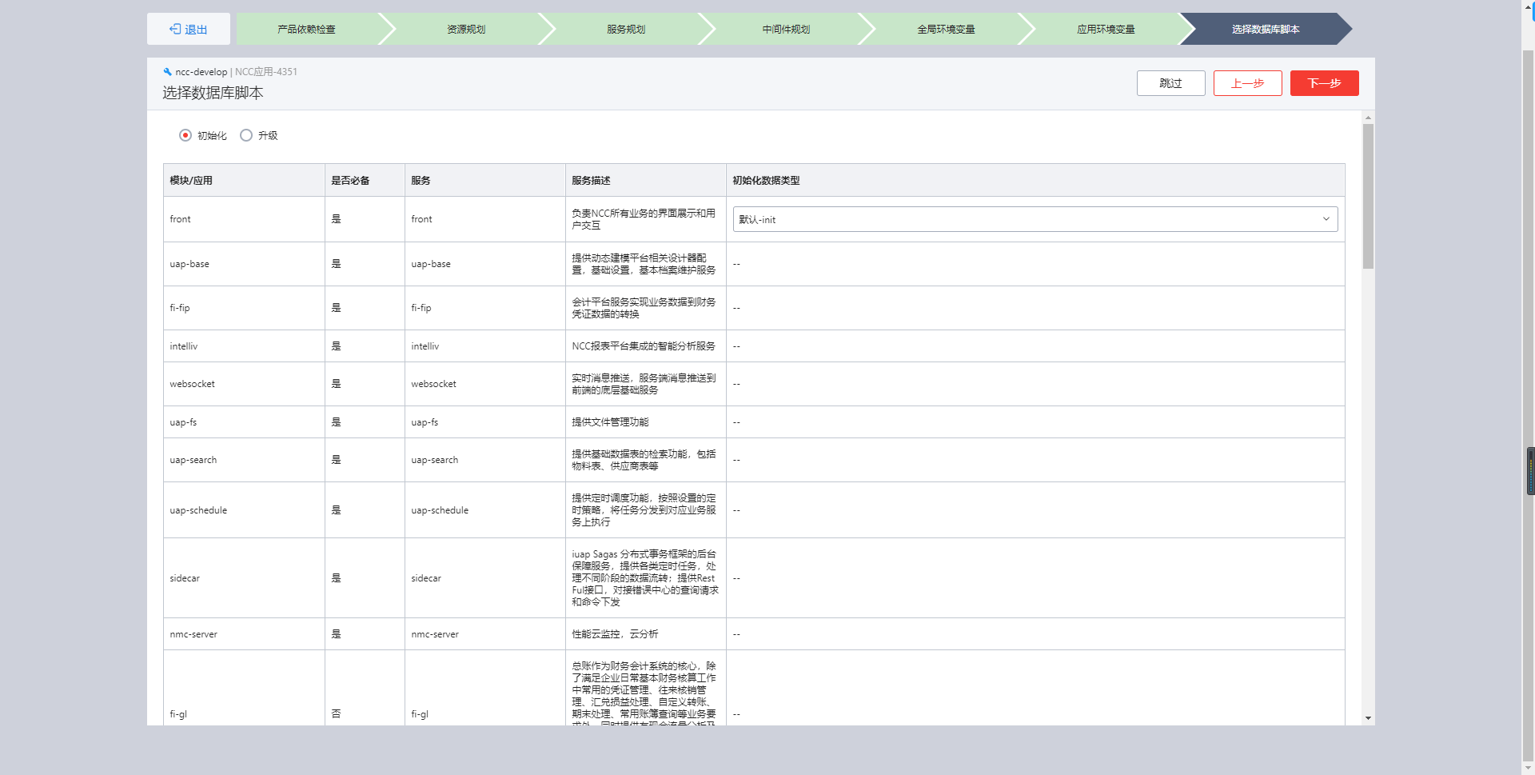Open the 产品依赖检查 step
The image size is (1535, 775).
pos(307,29)
